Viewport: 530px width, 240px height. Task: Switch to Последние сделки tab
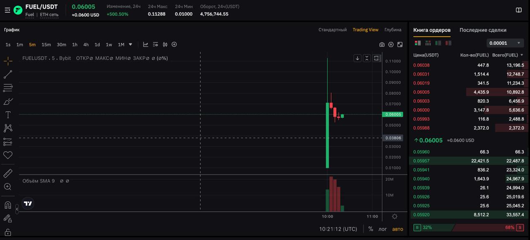[483, 30]
